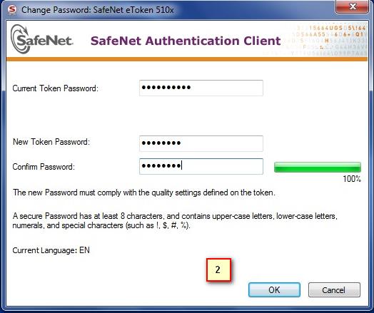Click the SafeNet logo in the banner
The width and height of the screenshot is (374, 313).
coord(41,39)
